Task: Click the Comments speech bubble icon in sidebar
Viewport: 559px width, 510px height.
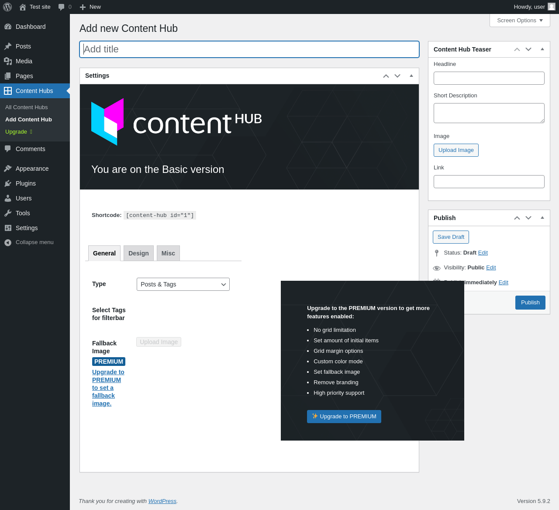Action: 8,149
